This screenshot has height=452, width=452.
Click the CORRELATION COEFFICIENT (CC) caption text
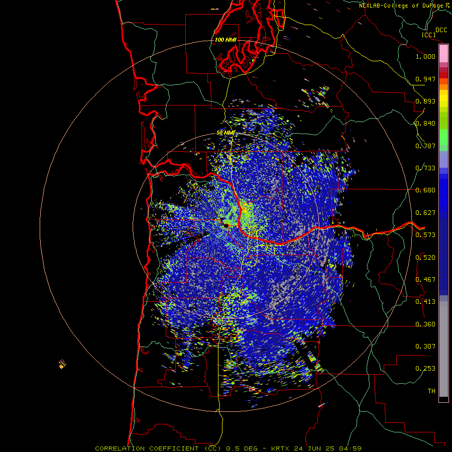tap(158, 448)
